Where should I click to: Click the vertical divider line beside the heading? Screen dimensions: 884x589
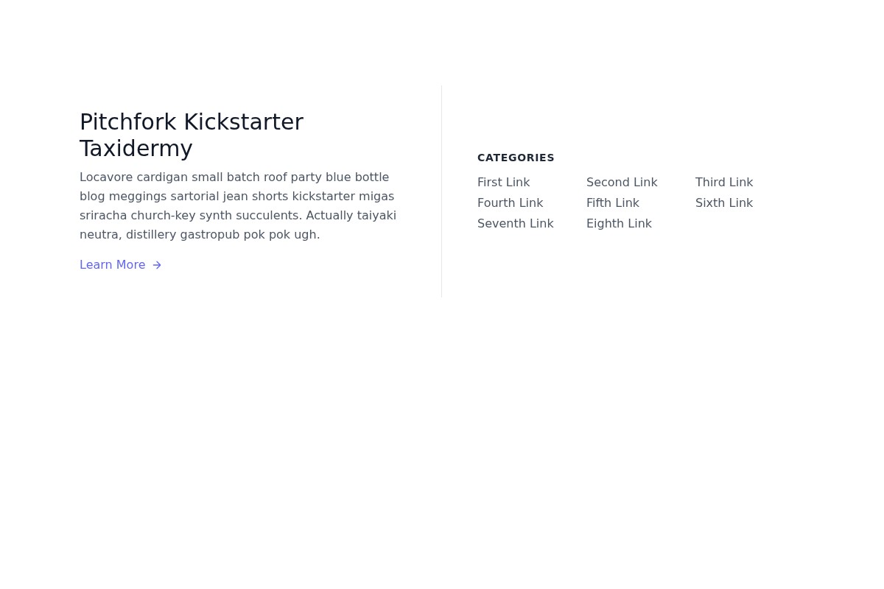click(x=441, y=191)
